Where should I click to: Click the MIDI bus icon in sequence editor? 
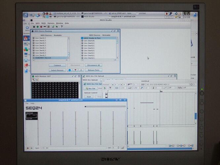tap(143, 84)
